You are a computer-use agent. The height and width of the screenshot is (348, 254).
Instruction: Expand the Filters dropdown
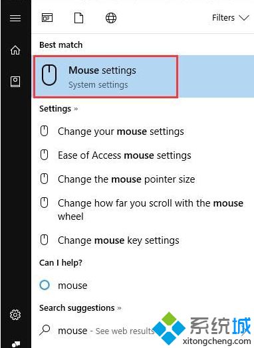231,18
